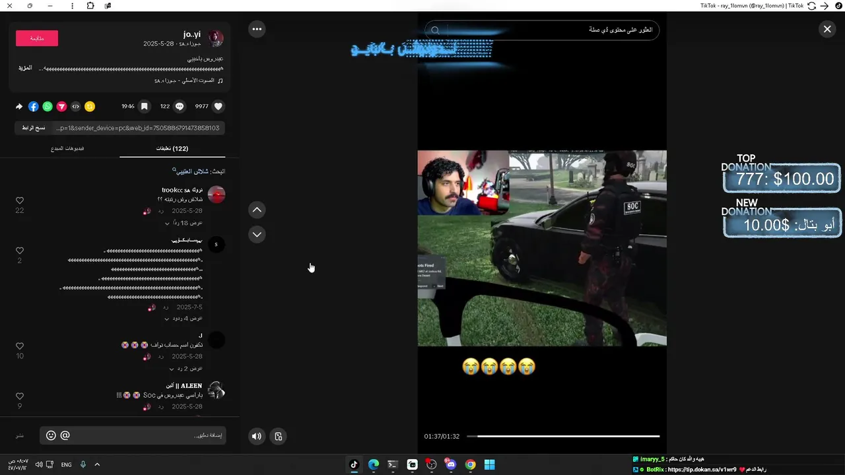Image resolution: width=845 pixels, height=475 pixels.
Task: Show hidden tray icons chevron
Action: (97, 464)
